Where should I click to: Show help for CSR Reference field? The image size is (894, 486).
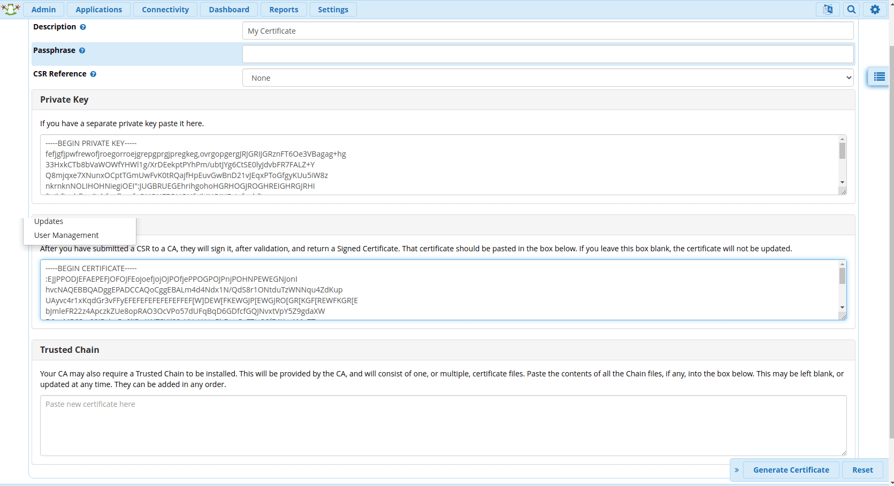pyautogui.click(x=93, y=74)
